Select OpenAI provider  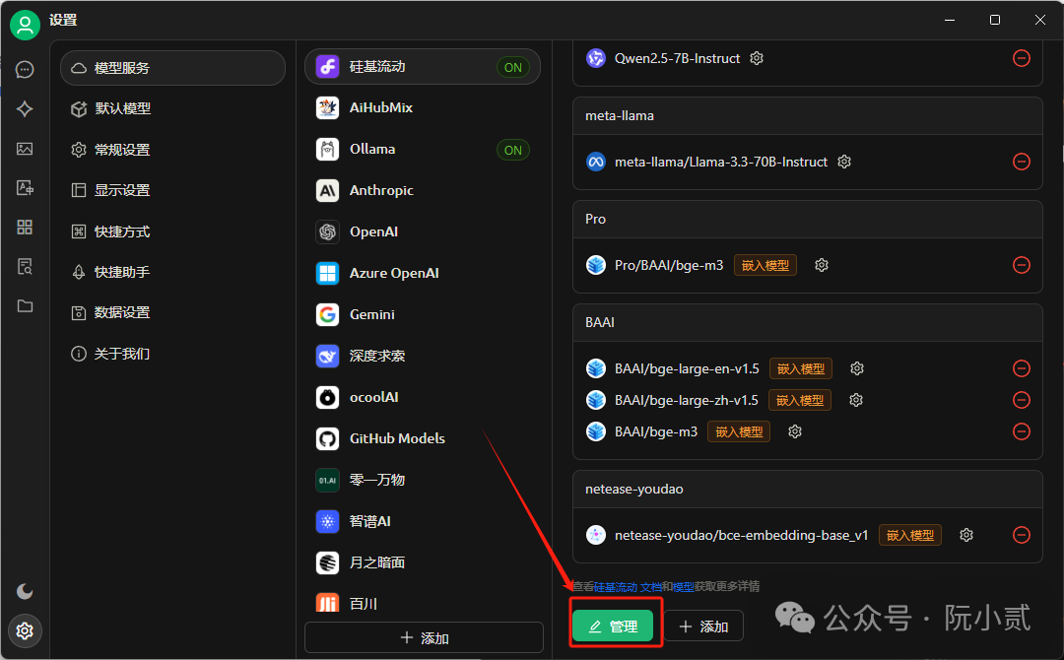coord(423,231)
